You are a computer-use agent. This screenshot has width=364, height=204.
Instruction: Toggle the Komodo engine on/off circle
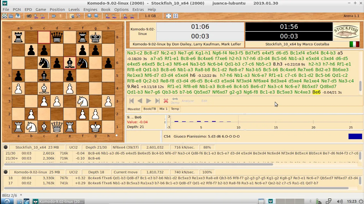click(6, 172)
